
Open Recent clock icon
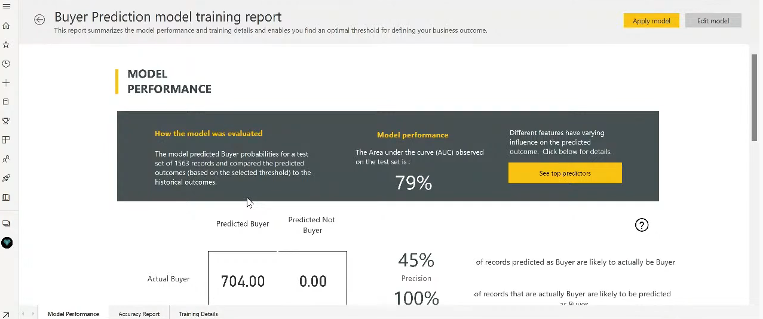(x=7, y=64)
